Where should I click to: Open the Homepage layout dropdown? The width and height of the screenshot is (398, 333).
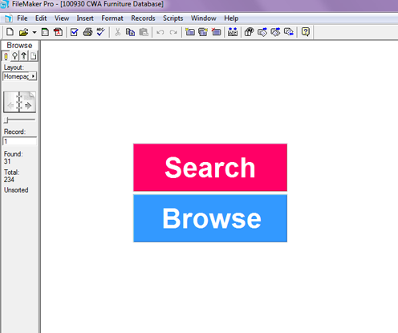pos(19,76)
